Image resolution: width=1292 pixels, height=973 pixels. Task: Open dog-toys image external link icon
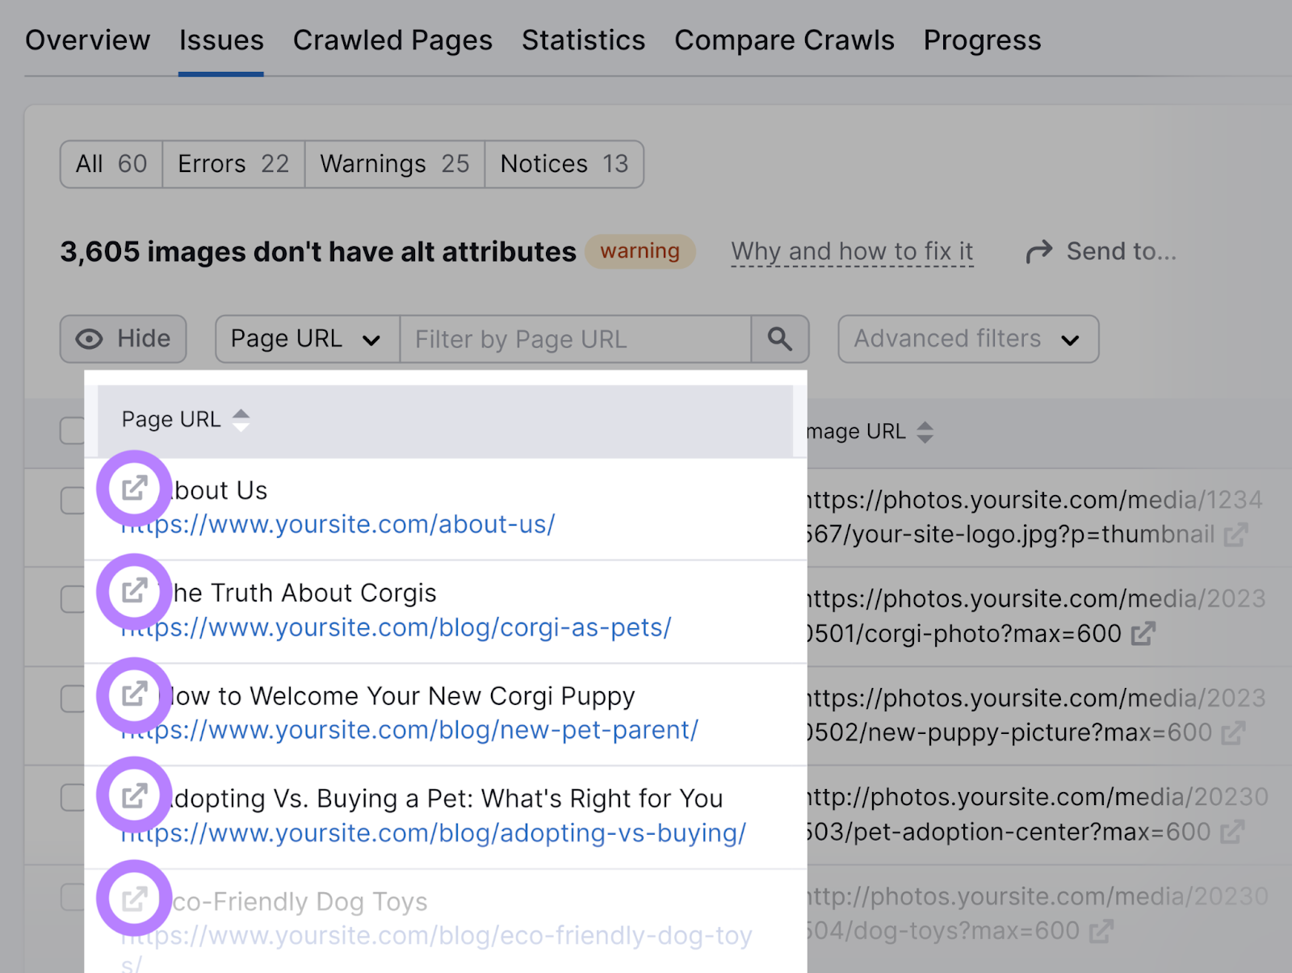1101,932
